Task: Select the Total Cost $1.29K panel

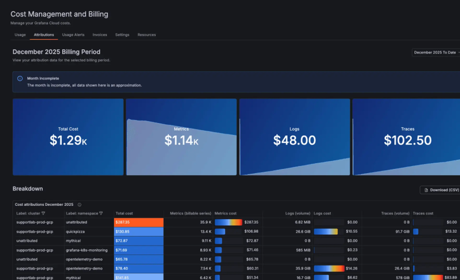Action: tap(68, 137)
